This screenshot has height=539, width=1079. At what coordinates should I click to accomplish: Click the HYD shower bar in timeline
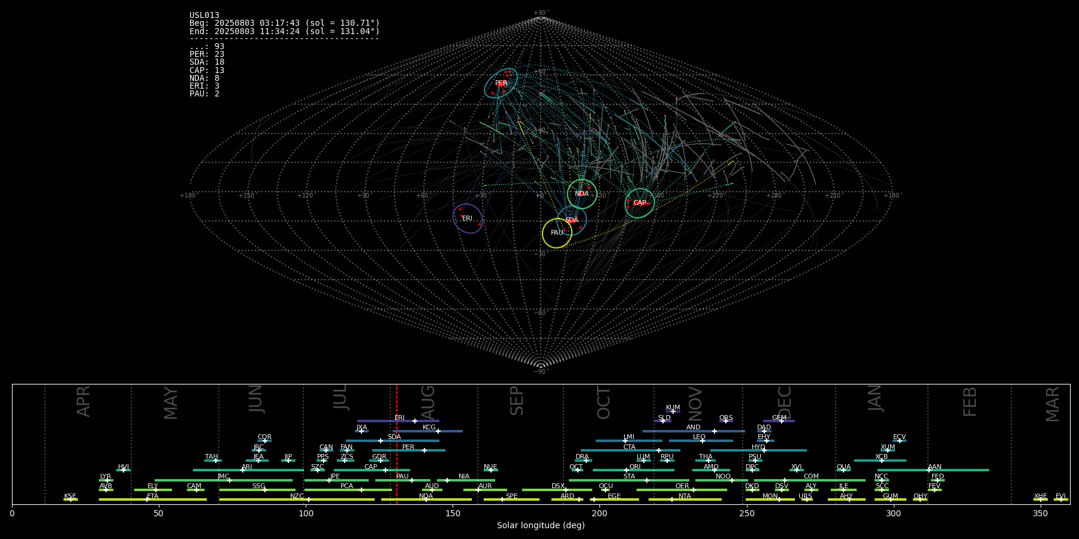click(758, 450)
